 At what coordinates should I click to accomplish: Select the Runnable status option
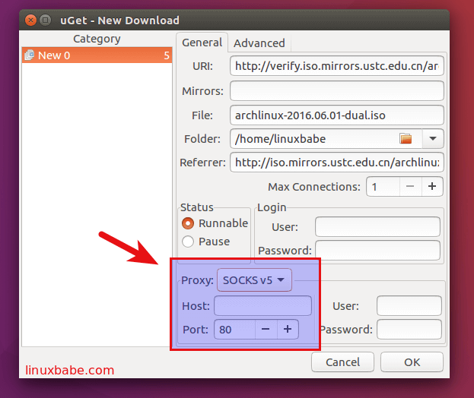[188, 223]
